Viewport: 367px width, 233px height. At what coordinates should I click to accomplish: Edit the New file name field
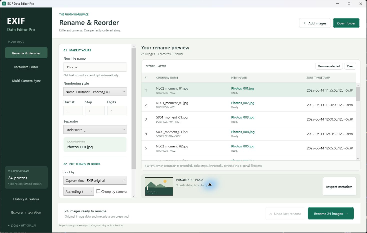[x=95, y=67]
